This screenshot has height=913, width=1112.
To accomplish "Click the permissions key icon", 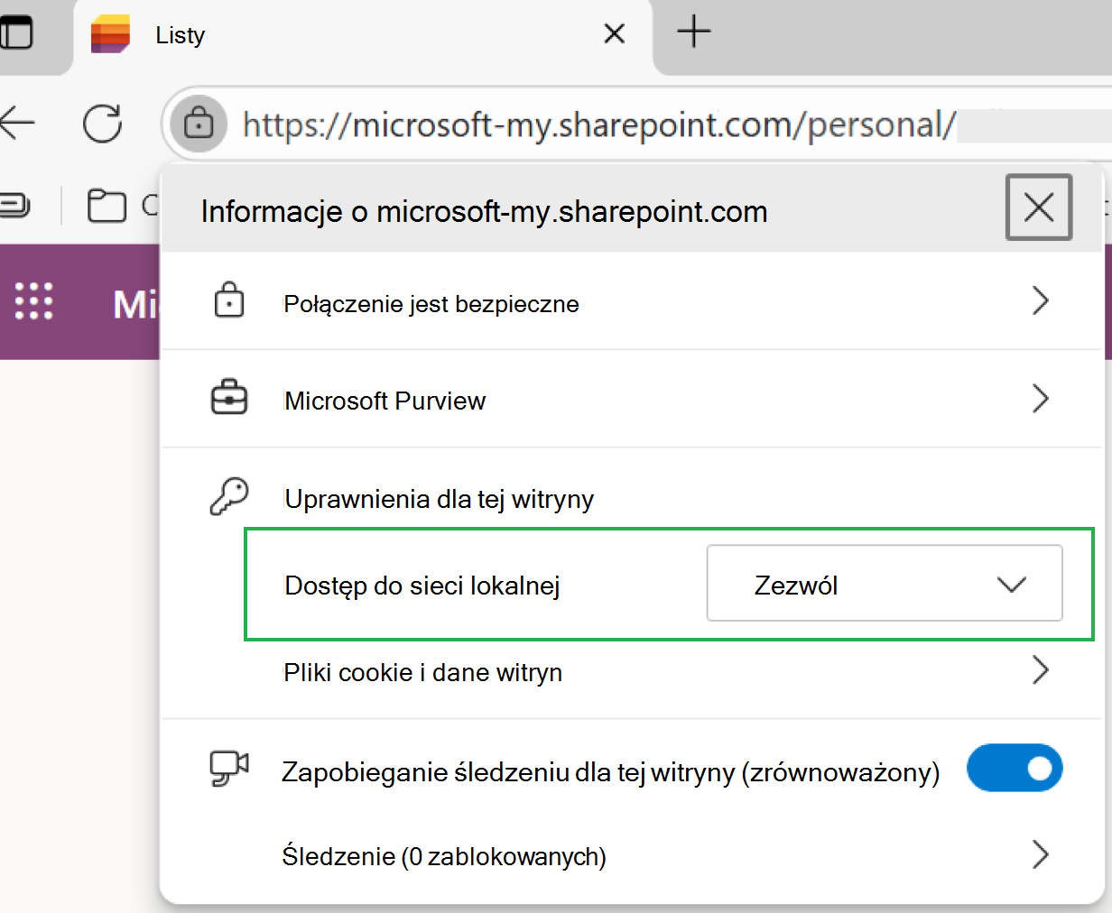I will (229, 496).
